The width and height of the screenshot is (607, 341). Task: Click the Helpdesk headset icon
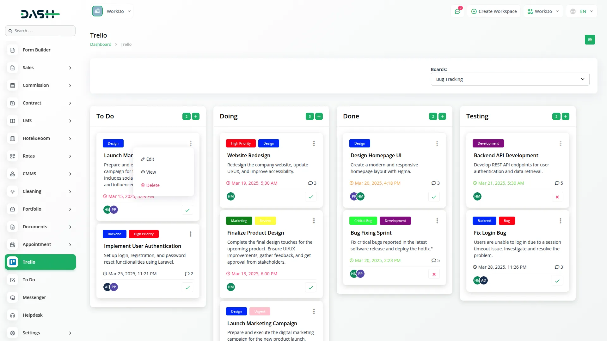[12, 315]
